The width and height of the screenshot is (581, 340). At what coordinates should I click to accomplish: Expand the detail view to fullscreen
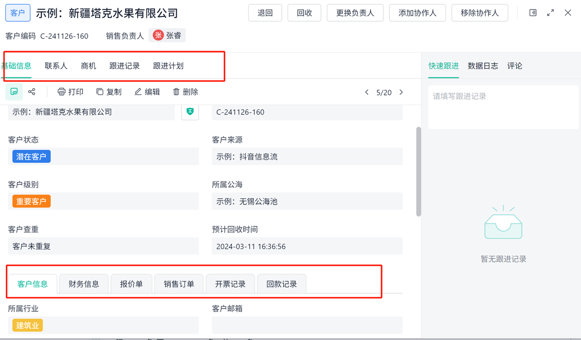pos(550,13)
